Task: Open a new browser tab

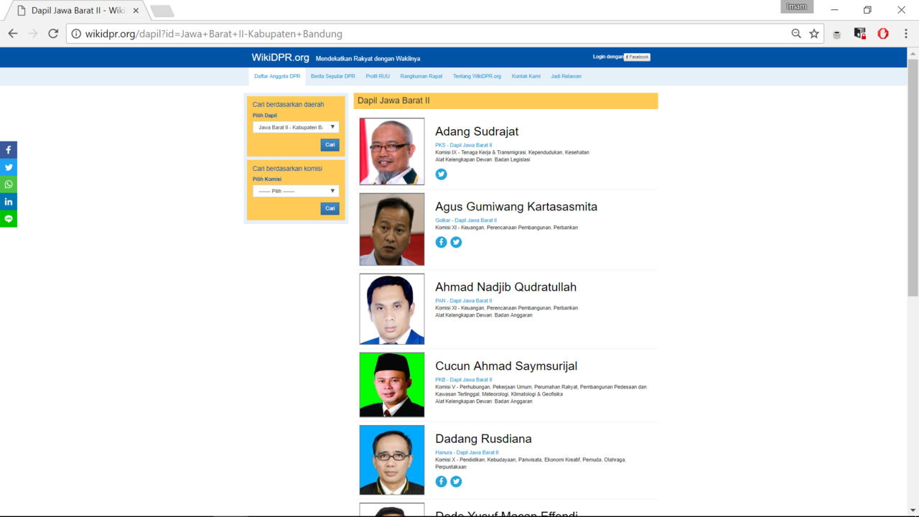Action: tap(162, 11)
